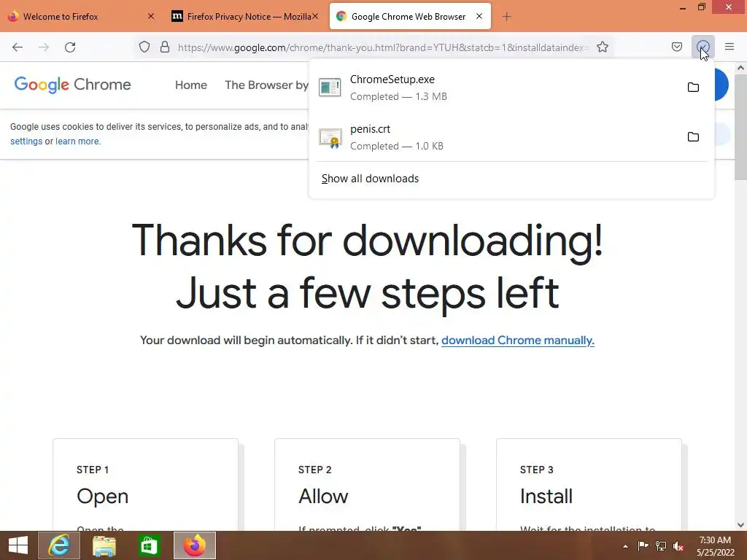Click the STEP 3 Install card
The width and height of the screenshot is (747, 560).
(589, 485)
